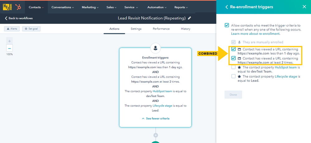Click the 100% zoom level label
The height and width of the screenshot is (143, 311).
coord(10,54)
